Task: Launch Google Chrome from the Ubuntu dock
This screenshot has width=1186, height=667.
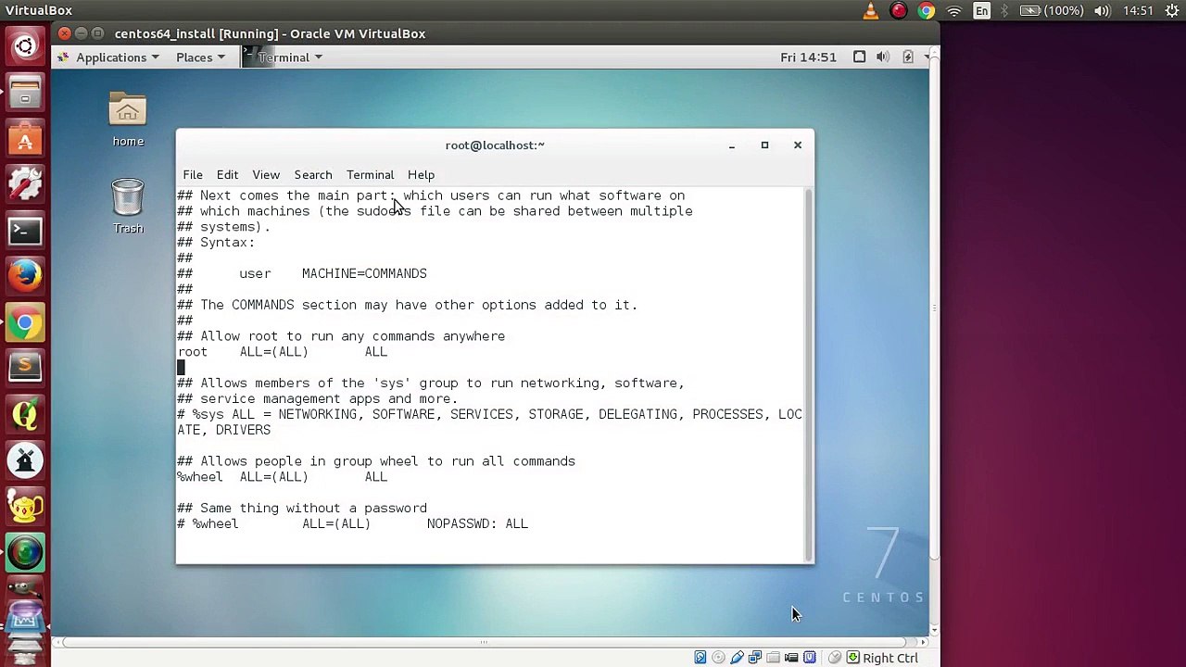Action: (25, 323)
